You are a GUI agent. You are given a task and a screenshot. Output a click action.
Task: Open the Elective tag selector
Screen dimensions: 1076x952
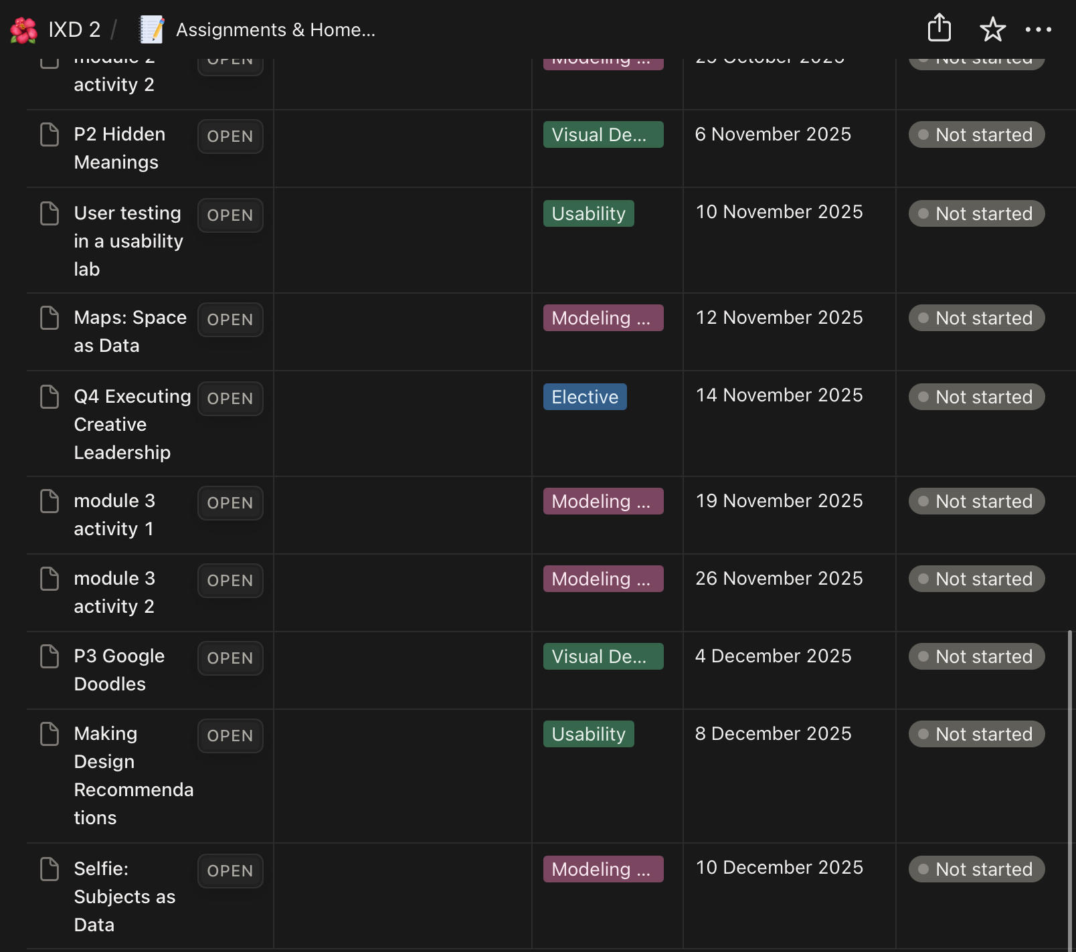[x=584, y=397]
